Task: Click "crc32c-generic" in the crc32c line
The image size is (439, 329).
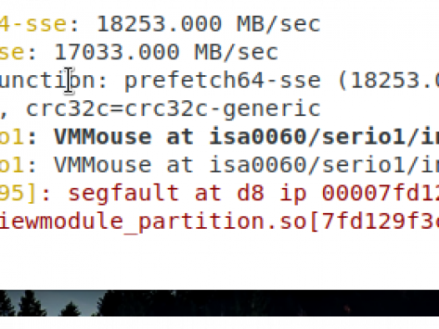Action: (222, 109)
